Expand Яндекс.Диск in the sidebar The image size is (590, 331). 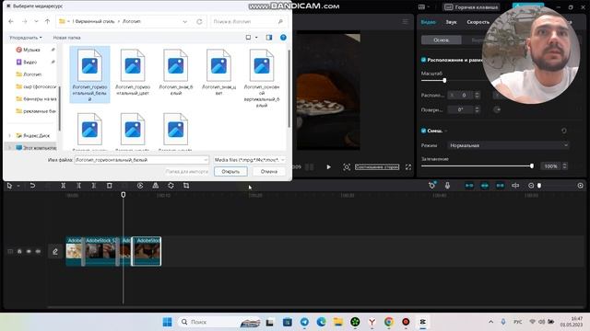[x=10, y=135]
